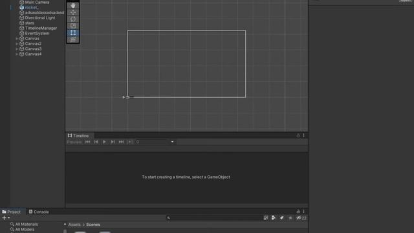
Task: Click the stars object icon
Action: coord(21,23)
